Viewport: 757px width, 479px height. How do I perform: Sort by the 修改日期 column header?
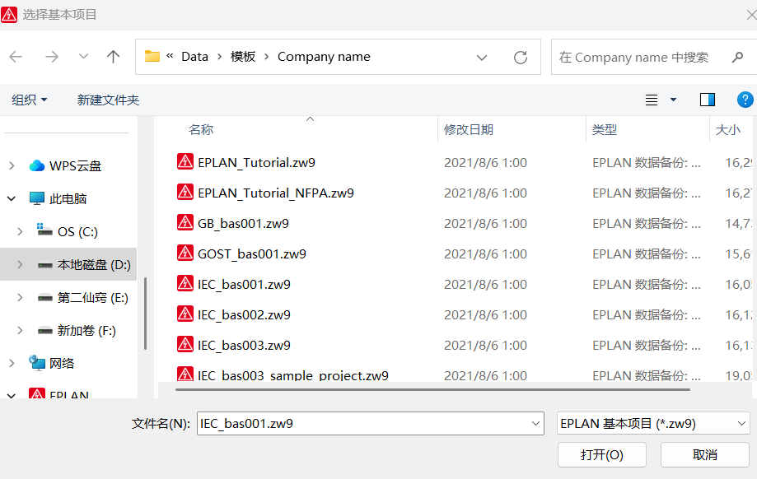[x=469, y=130]
